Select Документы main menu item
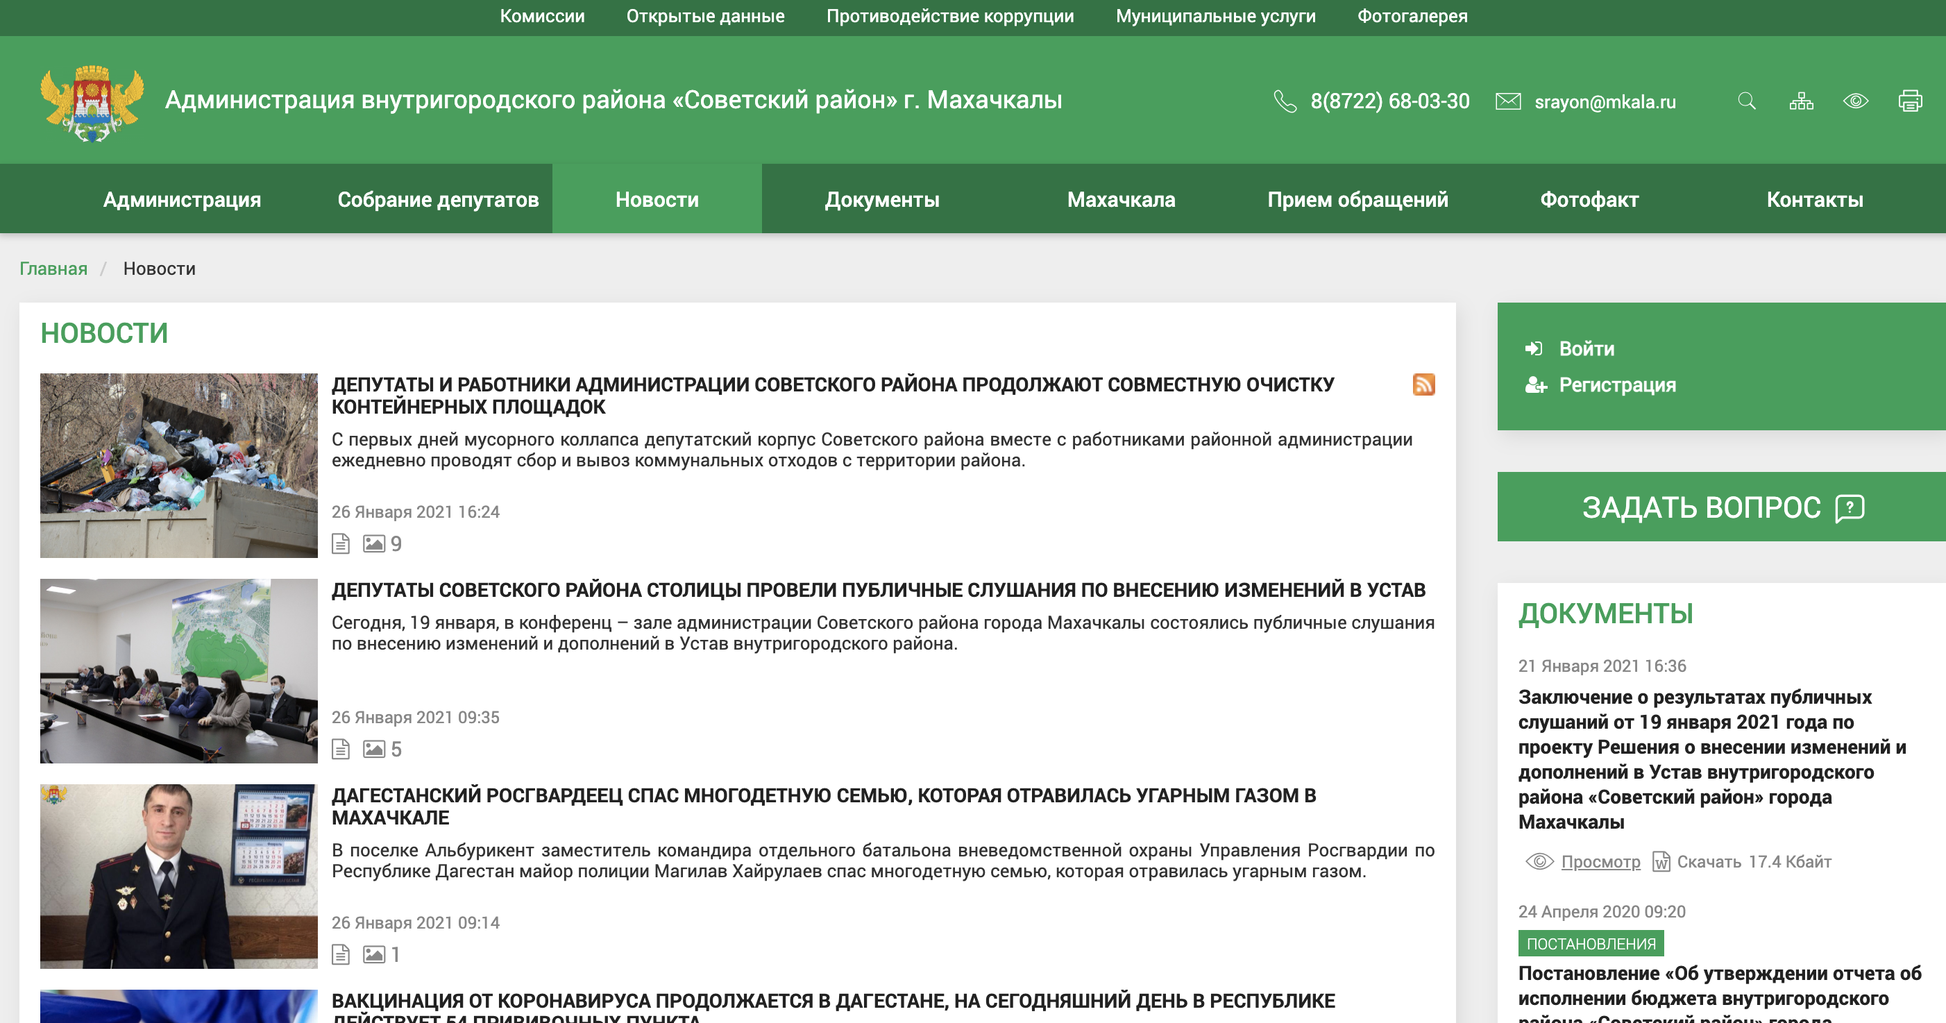This screenshot has width=1946, height=1023. (882, 199)
